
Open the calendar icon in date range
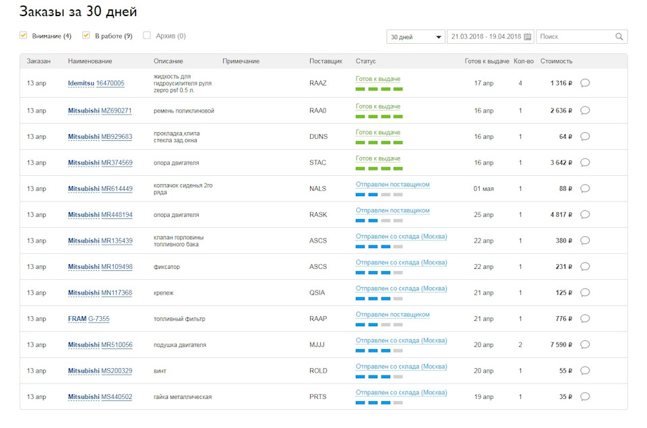click(x=527, y=36)
